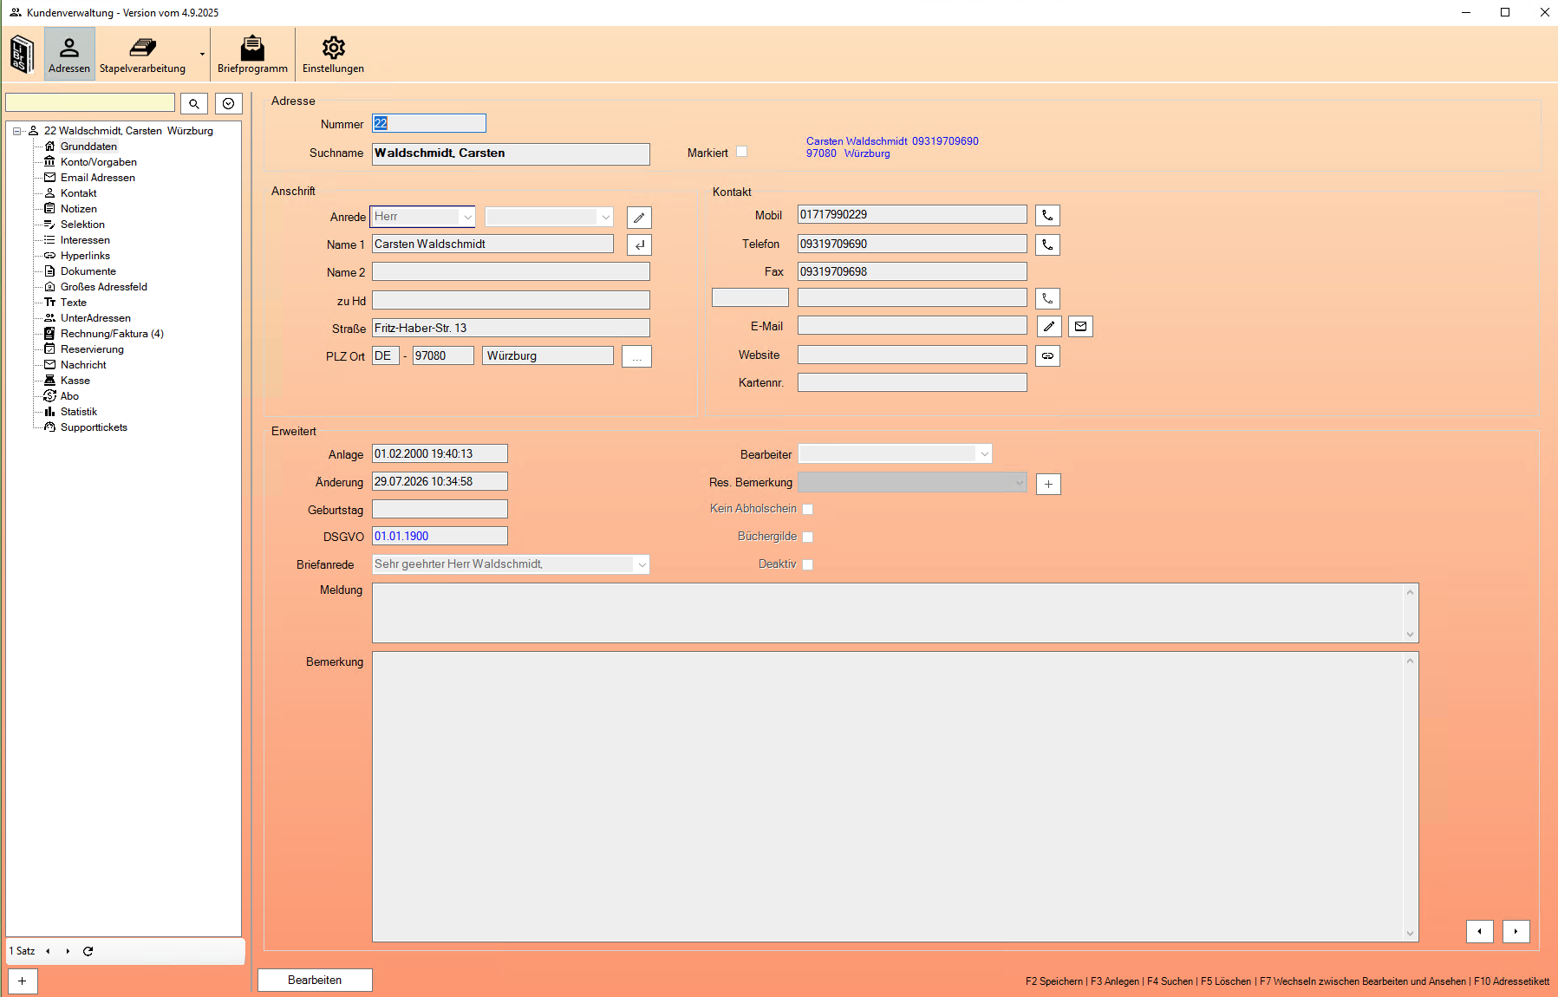Click the pencil icon next to Anrede

(x=639, y=218)
